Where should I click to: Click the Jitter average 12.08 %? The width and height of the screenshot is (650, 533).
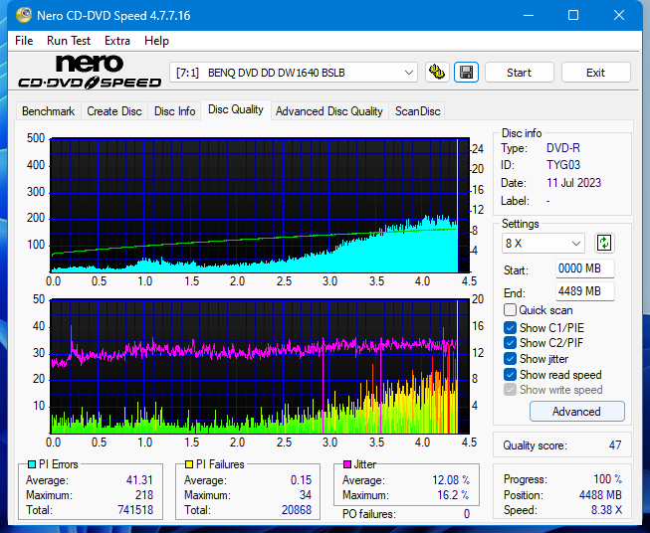coord(451,480)
